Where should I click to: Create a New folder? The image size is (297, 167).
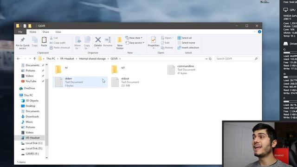(x=120, y=43)
